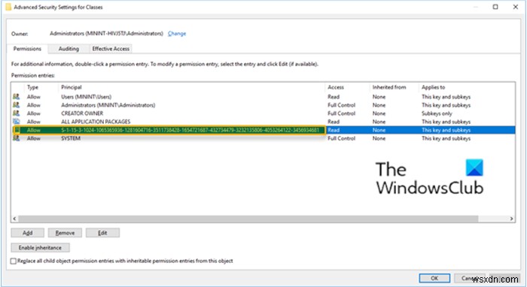
Task: Click Full Control in Administrators row
Action: pyautogui.click(x=342, y=105)
